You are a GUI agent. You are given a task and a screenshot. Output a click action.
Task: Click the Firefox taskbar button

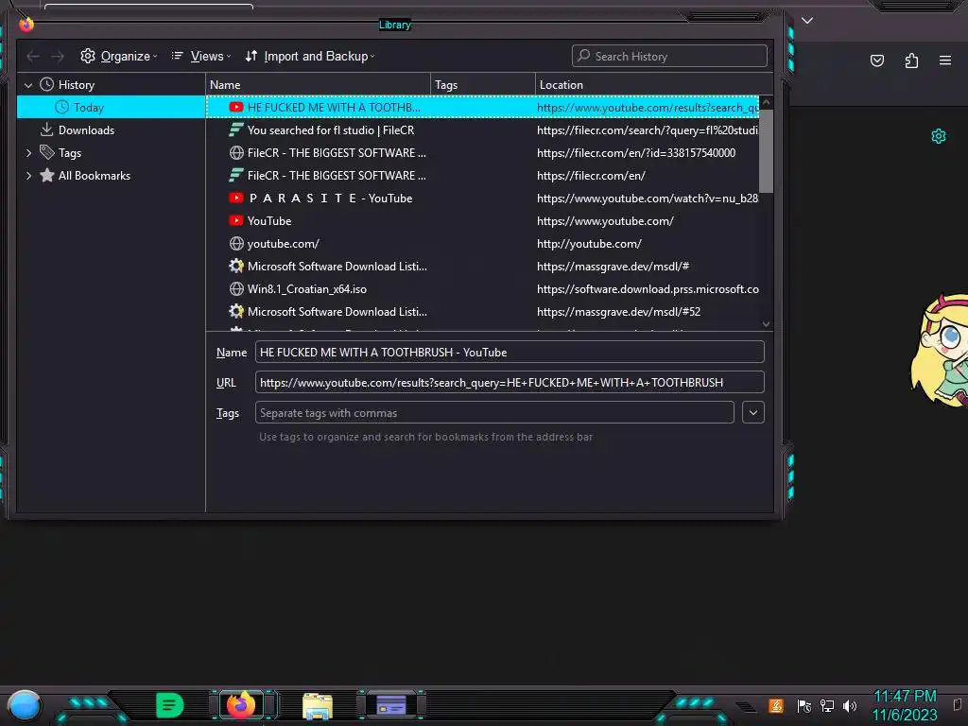[x=241, y=704]
